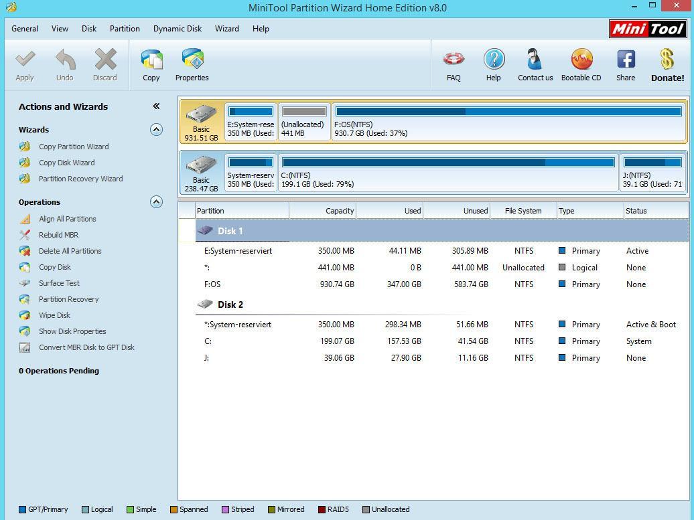Image resolution: width=694 pixels, height=520 pixels.
Task: Select the 238 GB disk's System-reserved block
Action: tap(251, 173)
